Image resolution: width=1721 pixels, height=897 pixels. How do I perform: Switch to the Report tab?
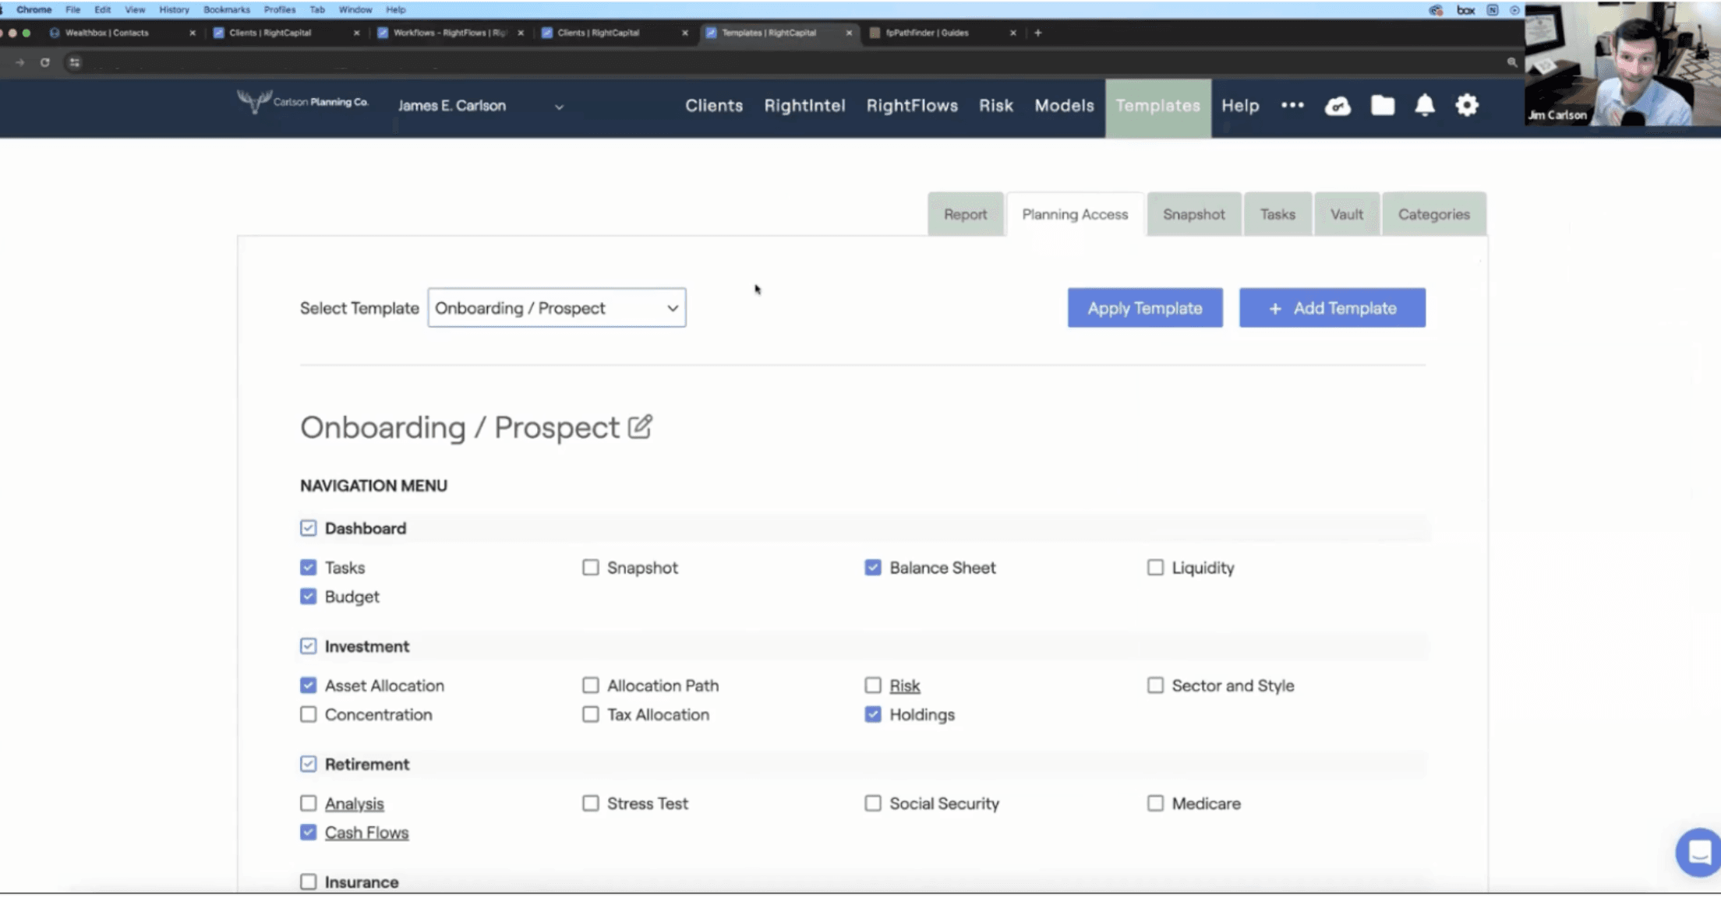(x=965, y=214)
